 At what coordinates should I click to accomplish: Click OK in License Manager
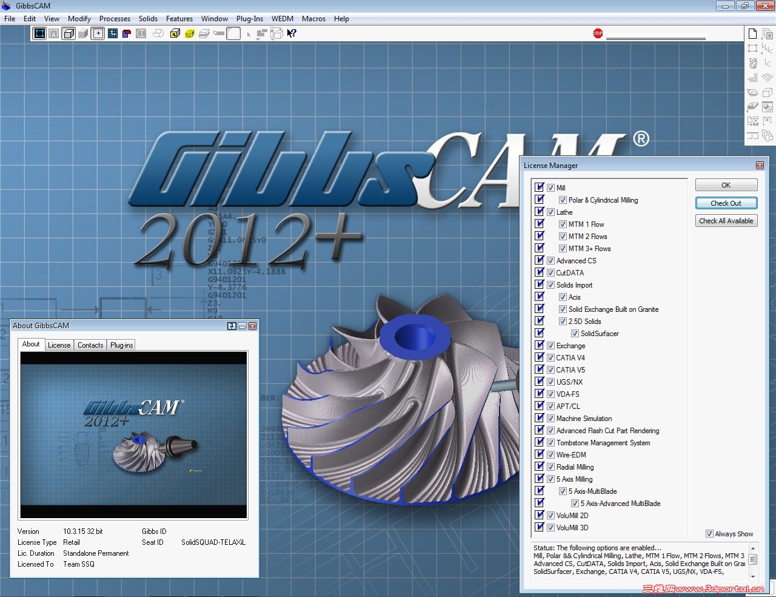pos(726,185)
